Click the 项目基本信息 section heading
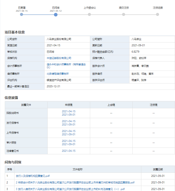The height and width of the screenshot is (191, 175). click(x=15, y=32)
